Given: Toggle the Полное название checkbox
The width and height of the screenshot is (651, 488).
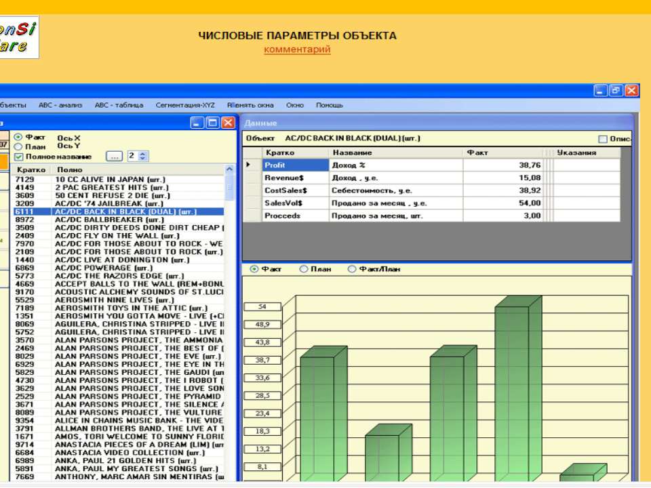Looking at the screenshot, I should coord(18,157).
